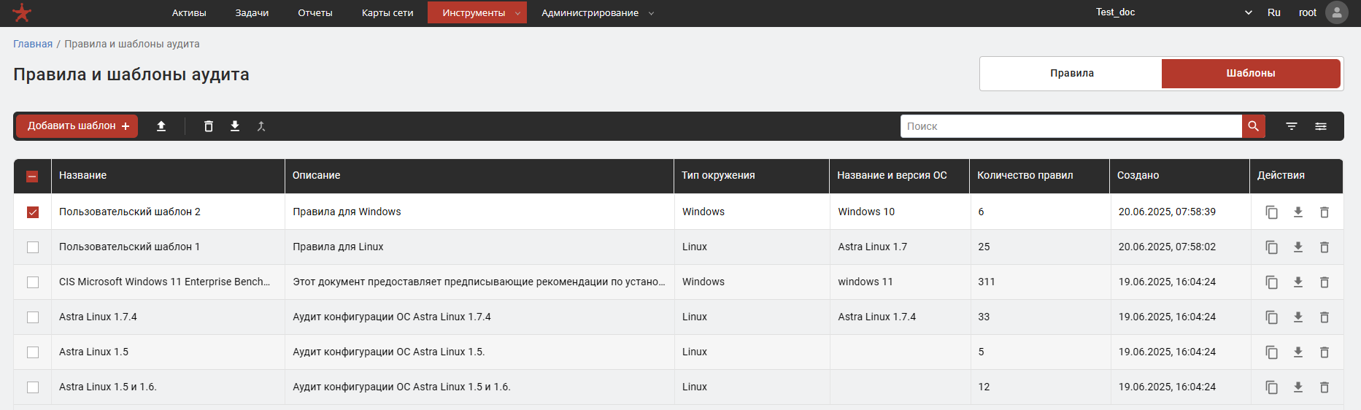The height and width of the screenshot is (410, 1361).
Task: Click the Поиск search input field
Action: click(x=1071, y=126)
